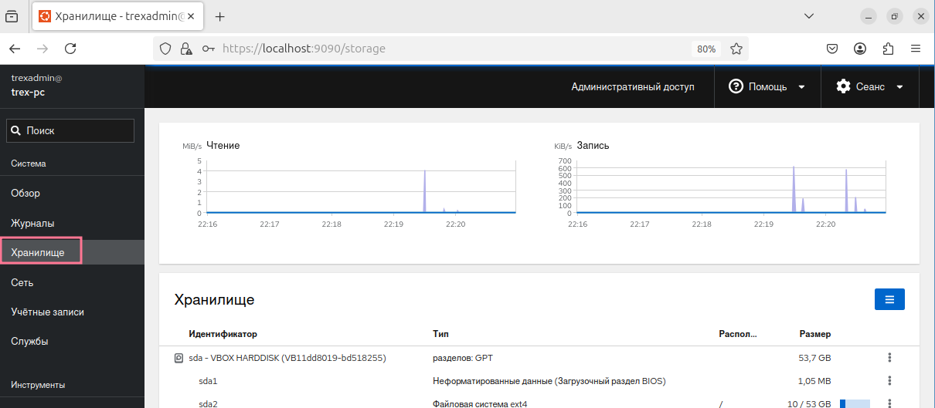This screenshot has width=935, height=408.
Task: Open Firefox account icon
Action: 860,49
